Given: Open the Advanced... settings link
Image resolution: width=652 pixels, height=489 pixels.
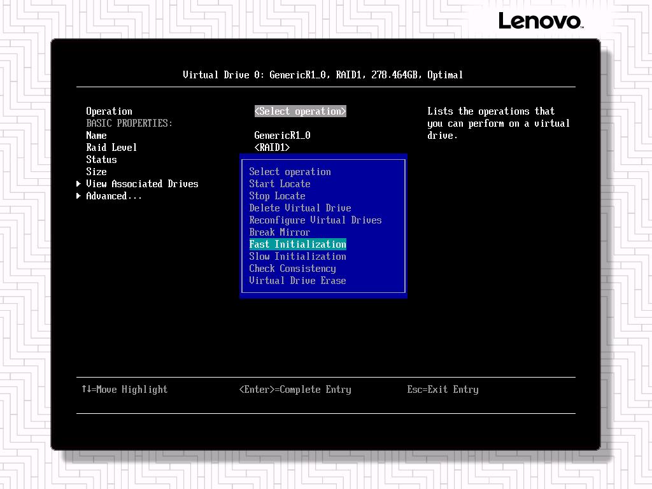Looking at the screenshot, I should click(x=114, y=196).
